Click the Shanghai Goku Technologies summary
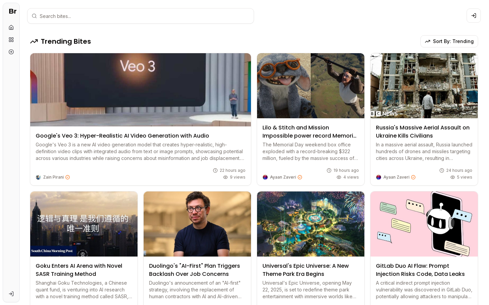 pyautogui.click(x=84, y=290)
